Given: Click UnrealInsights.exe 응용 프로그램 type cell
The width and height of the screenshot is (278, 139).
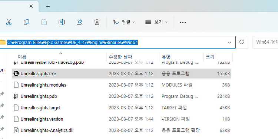Looking at the screenshot, I should point(175,74).
